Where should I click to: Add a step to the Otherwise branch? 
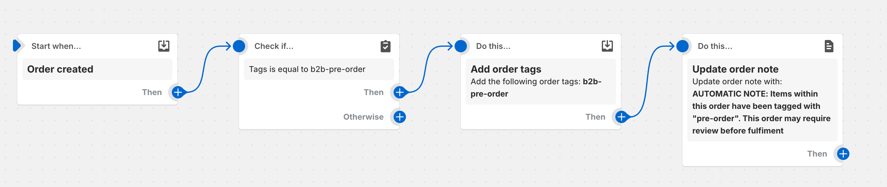tap(399, 117)
